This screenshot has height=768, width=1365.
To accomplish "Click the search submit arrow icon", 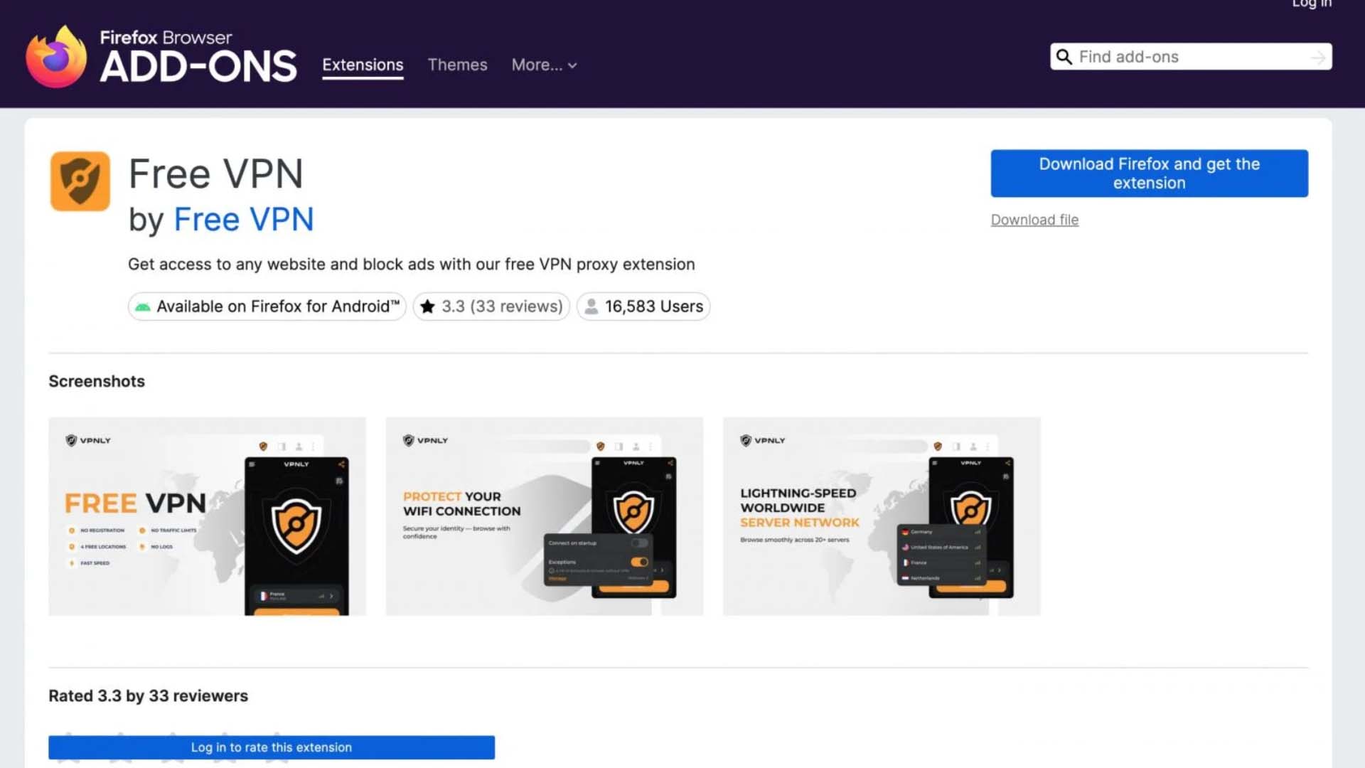I will 1317,58.
